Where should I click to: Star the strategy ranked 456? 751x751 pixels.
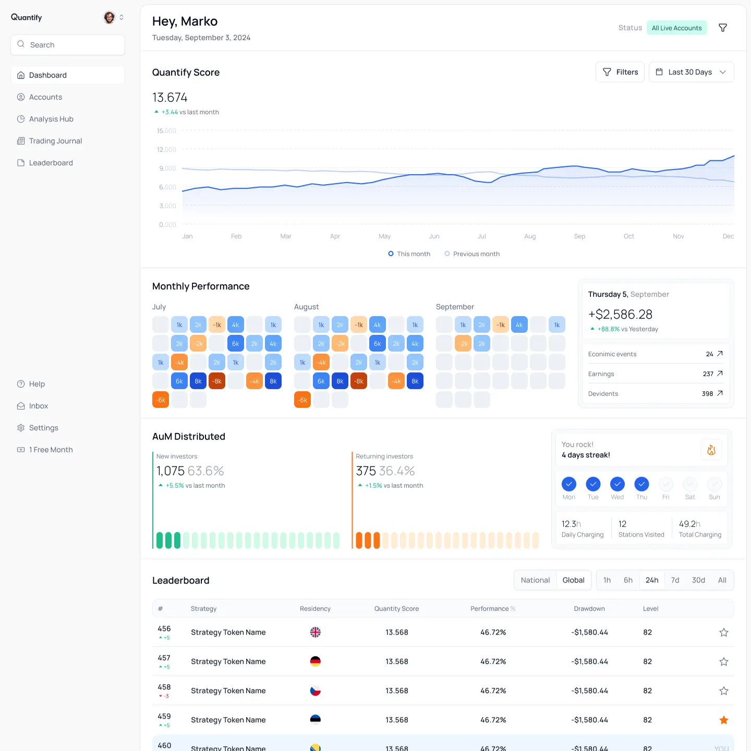click(723, 633)
